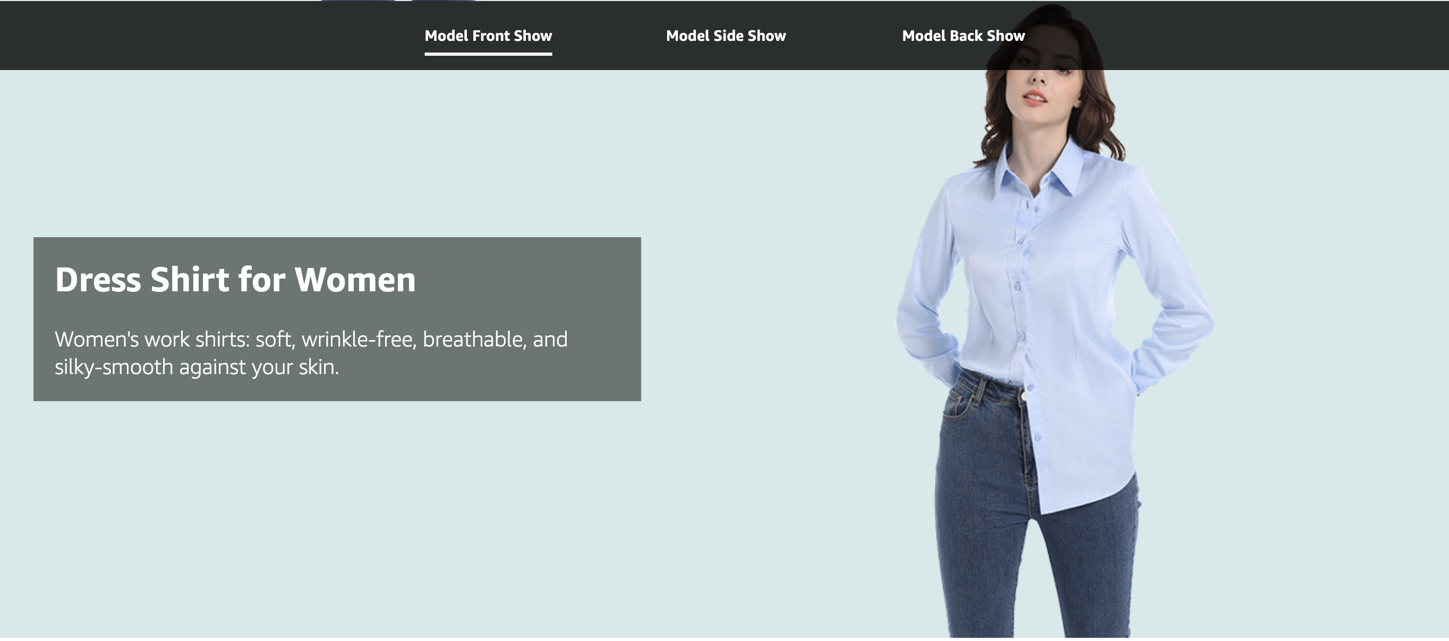Click the Dress Shirt for Women heading
This screenshot has width=1449, height=641.
[235, 279]
